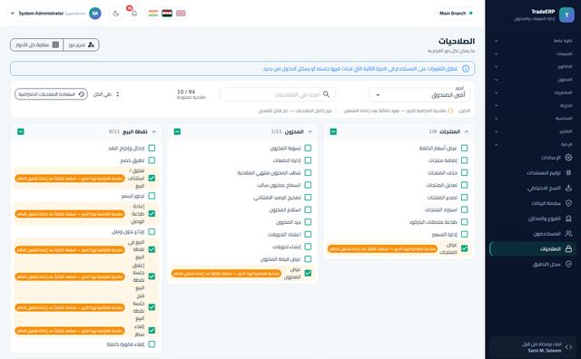This screenshot has height=359, width=581.
Task: Uncheck إلغاء سطر permission
Action: [x=152, y=330]
